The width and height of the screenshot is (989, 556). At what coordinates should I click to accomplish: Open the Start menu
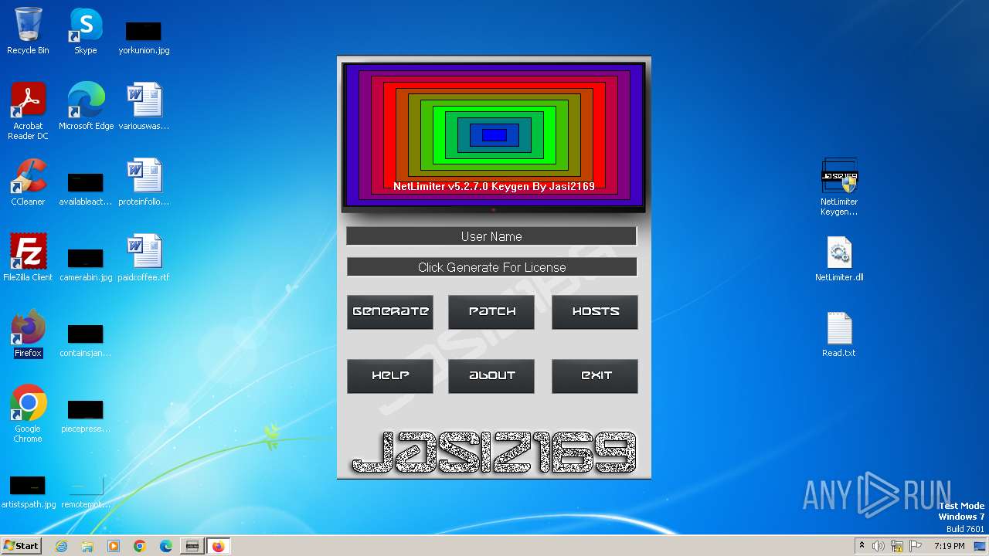click(22, 546)
